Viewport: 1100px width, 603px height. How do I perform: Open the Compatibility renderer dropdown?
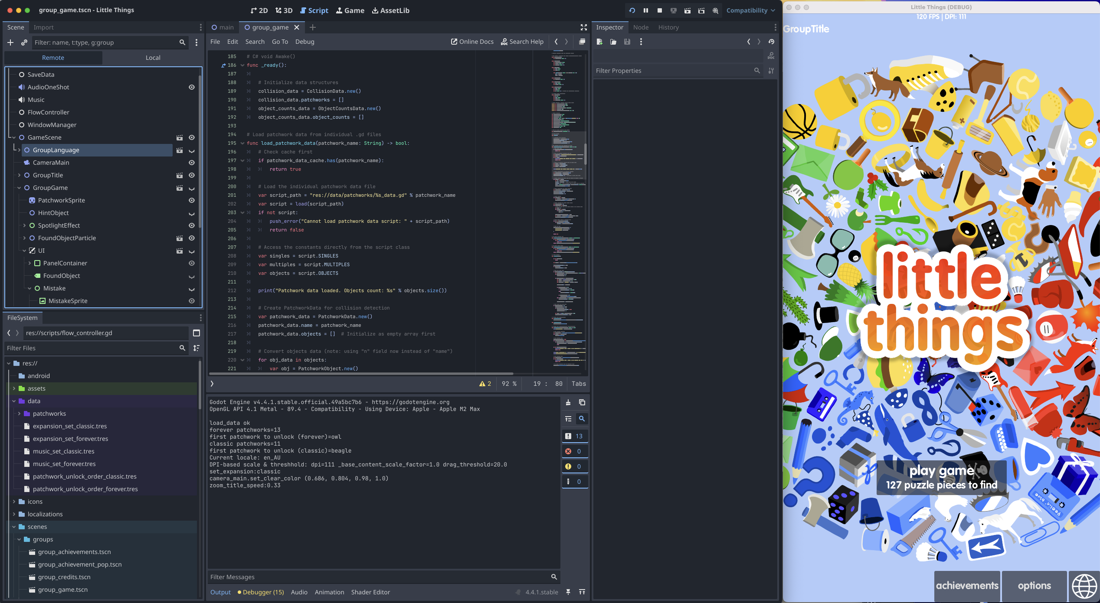[750, 10]
